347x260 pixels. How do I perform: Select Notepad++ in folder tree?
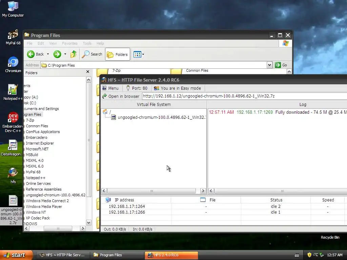coord(35,177)
